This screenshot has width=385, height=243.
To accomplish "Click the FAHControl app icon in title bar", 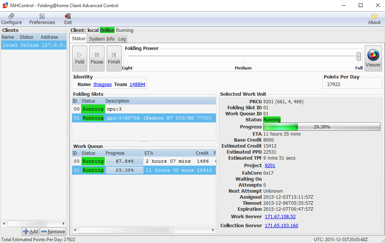I will click(x=5, y=5).
